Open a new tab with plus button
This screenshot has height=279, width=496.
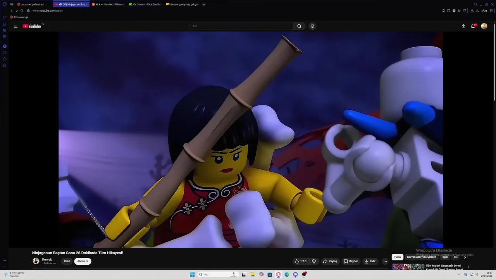(204, 4)
